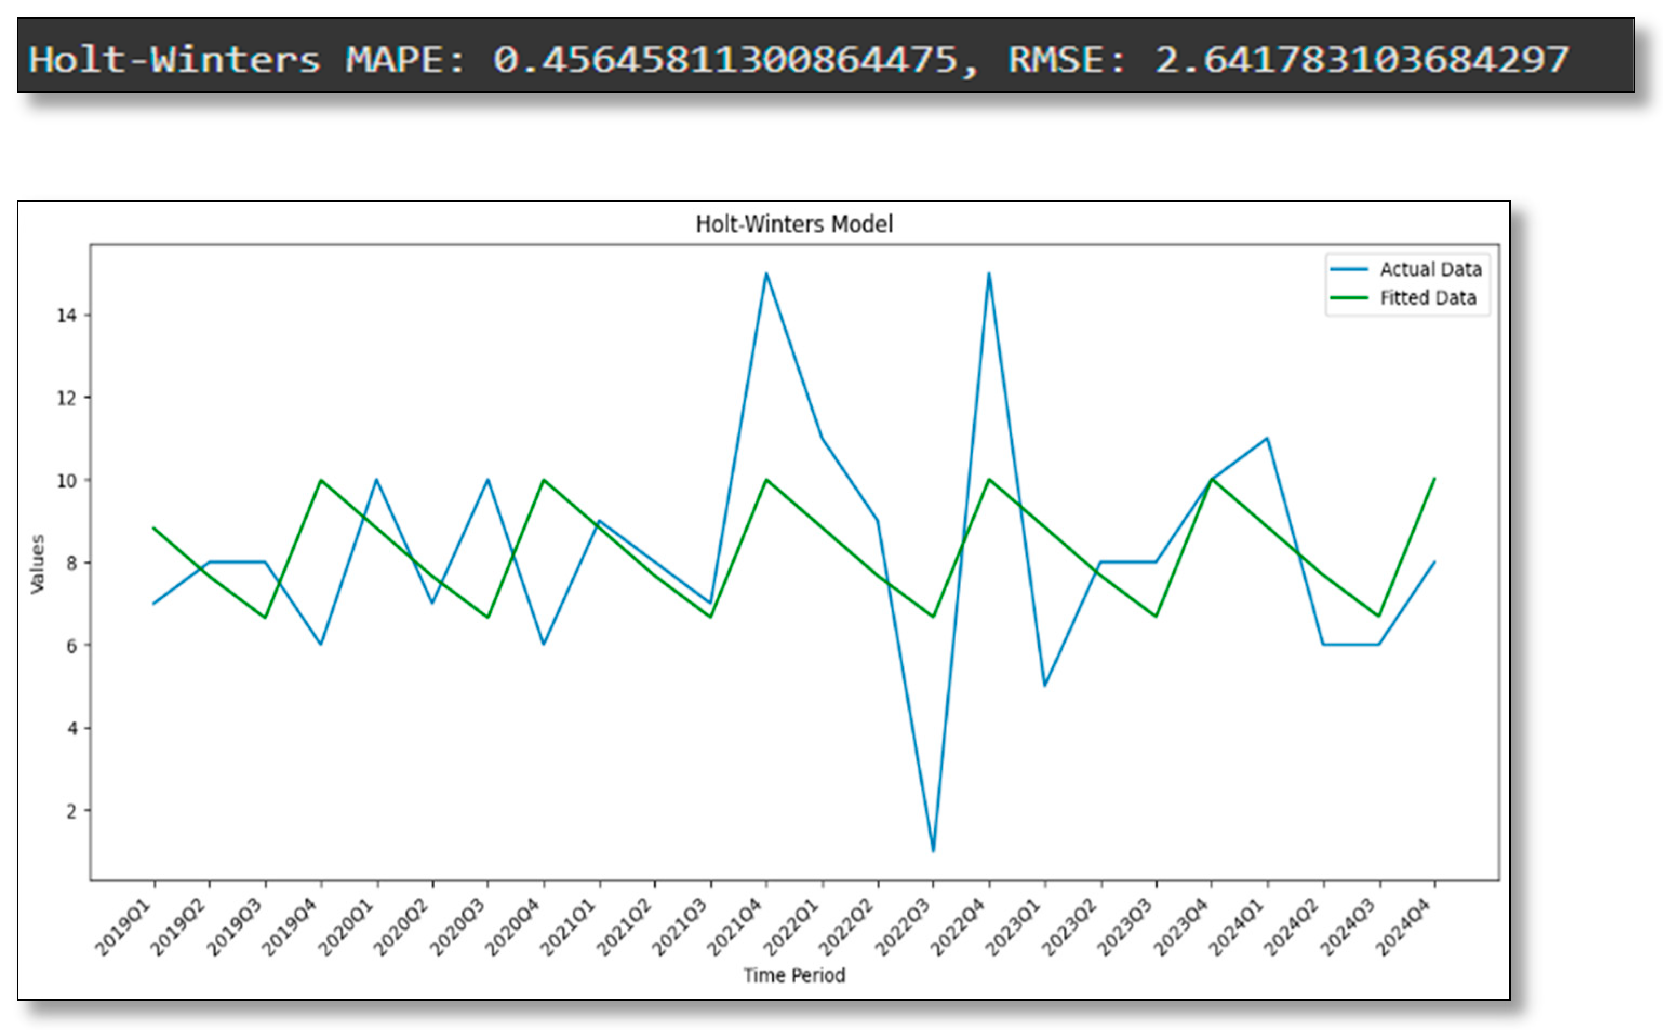Click the 2 tick on the y-axis

(x=71, y=811)
